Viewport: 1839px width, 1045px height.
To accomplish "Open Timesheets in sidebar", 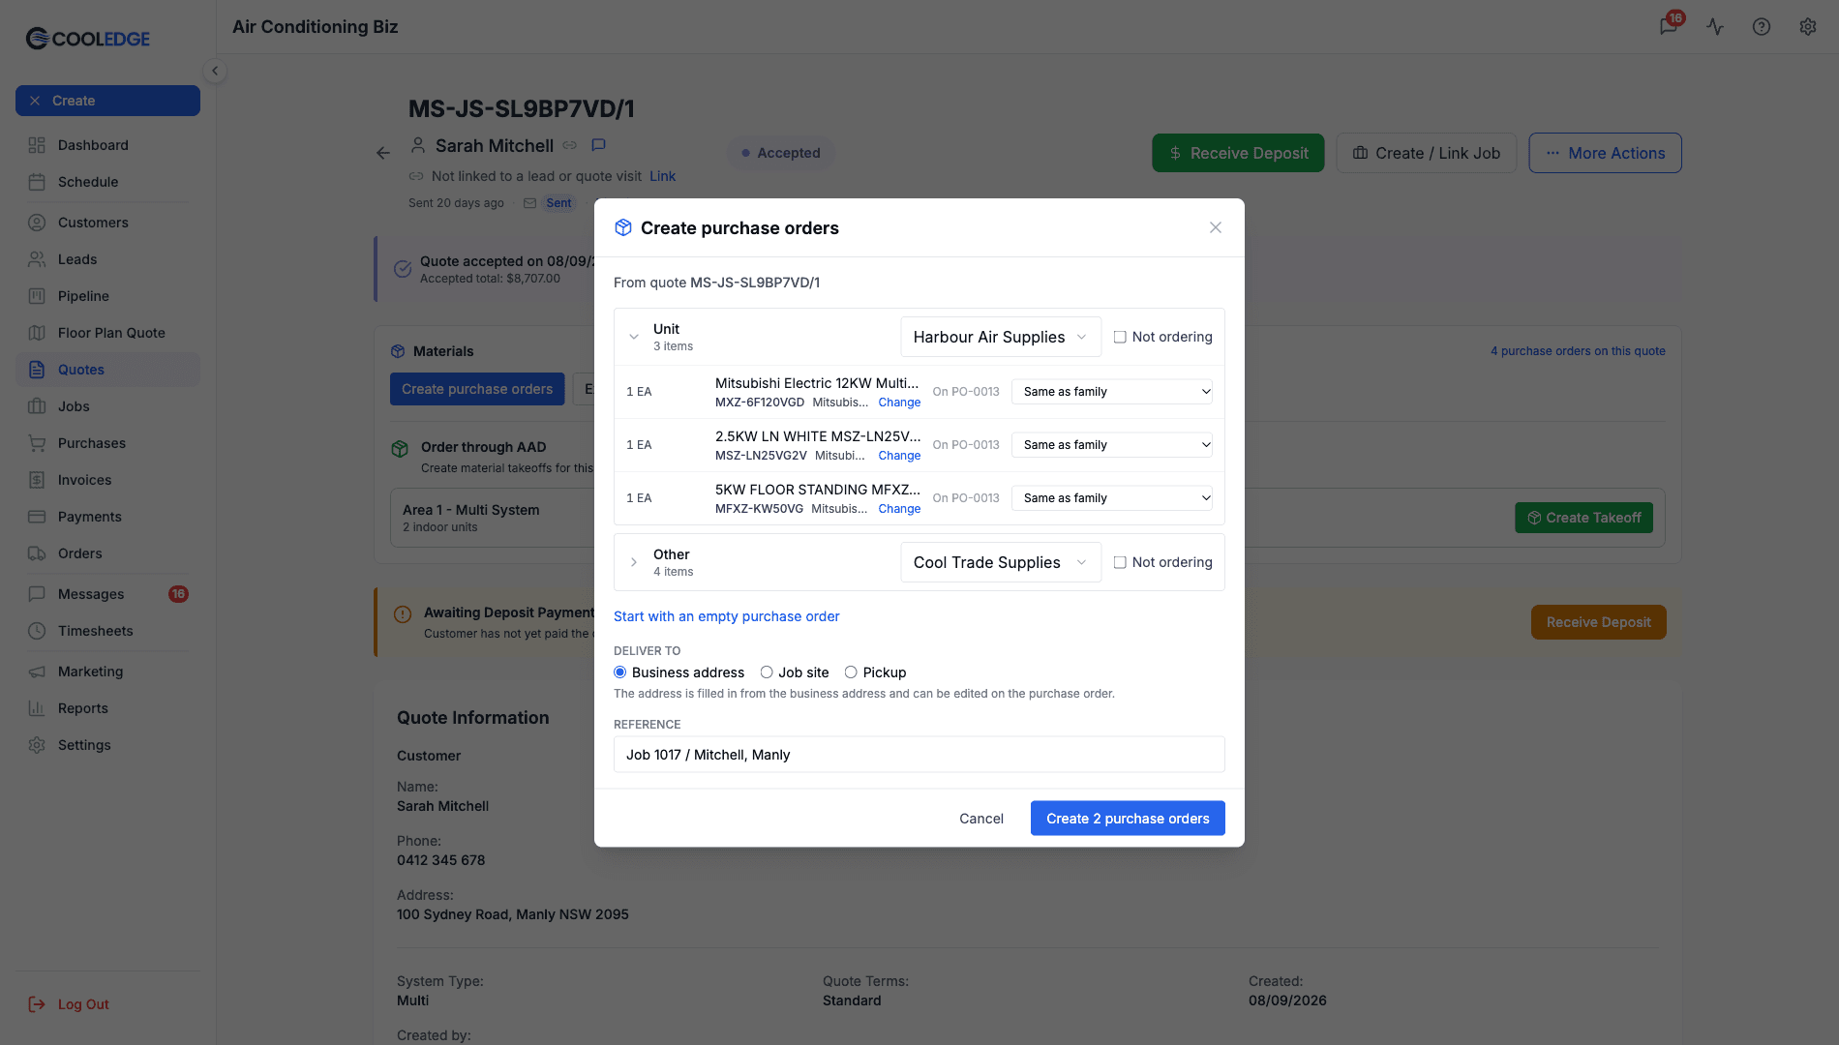I will pos(107,631).
